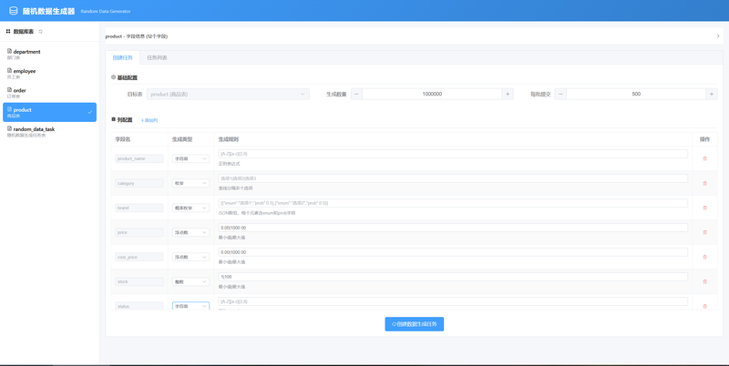Decrease the batch commit size with minus

point(560,95)
